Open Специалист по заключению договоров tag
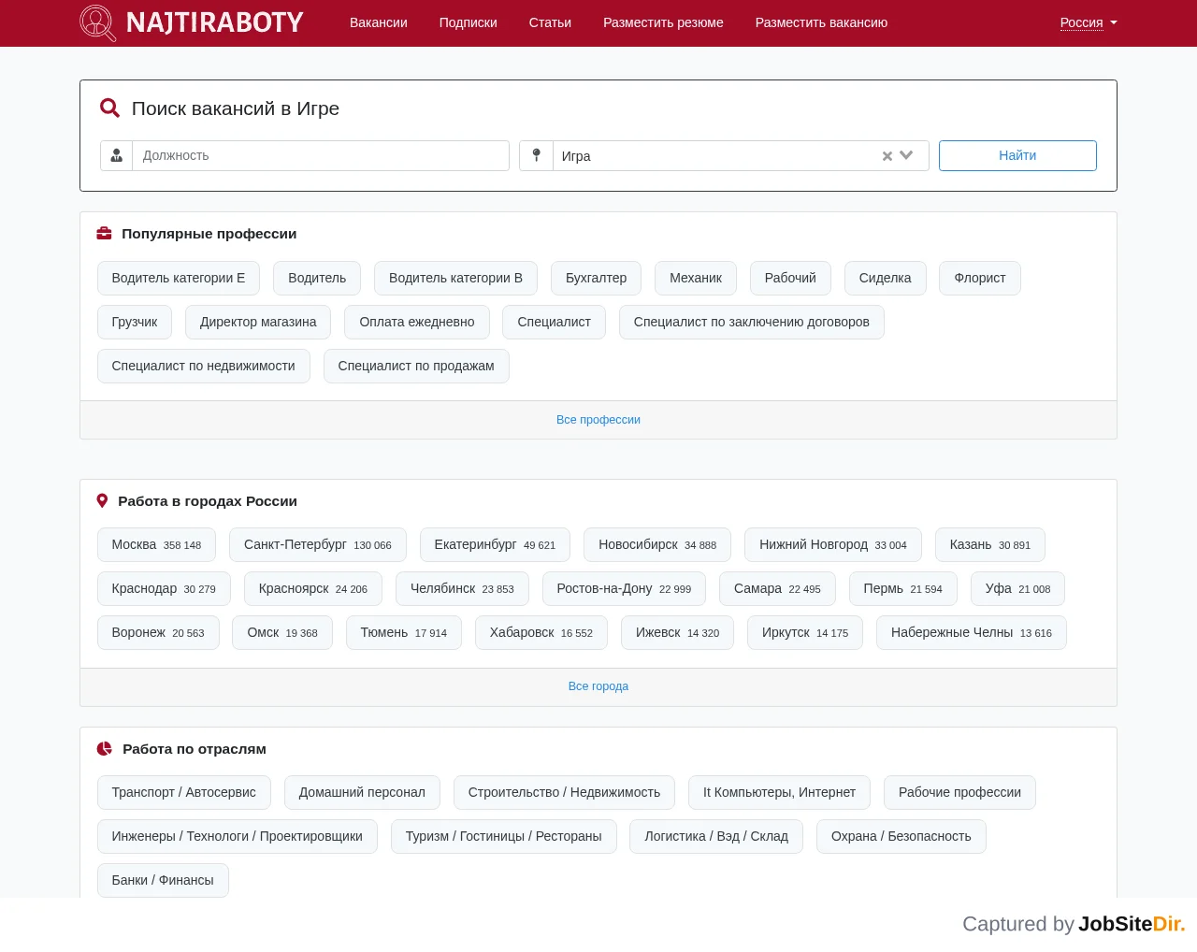Screen dimensions: 1197x952 [752, 322]
